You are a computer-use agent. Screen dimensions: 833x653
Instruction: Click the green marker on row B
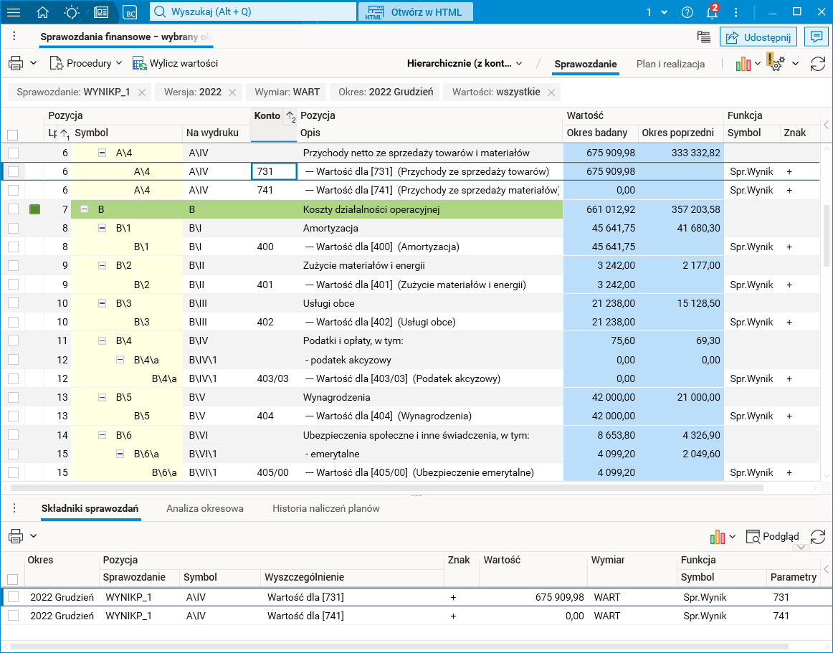coord(34,209)
